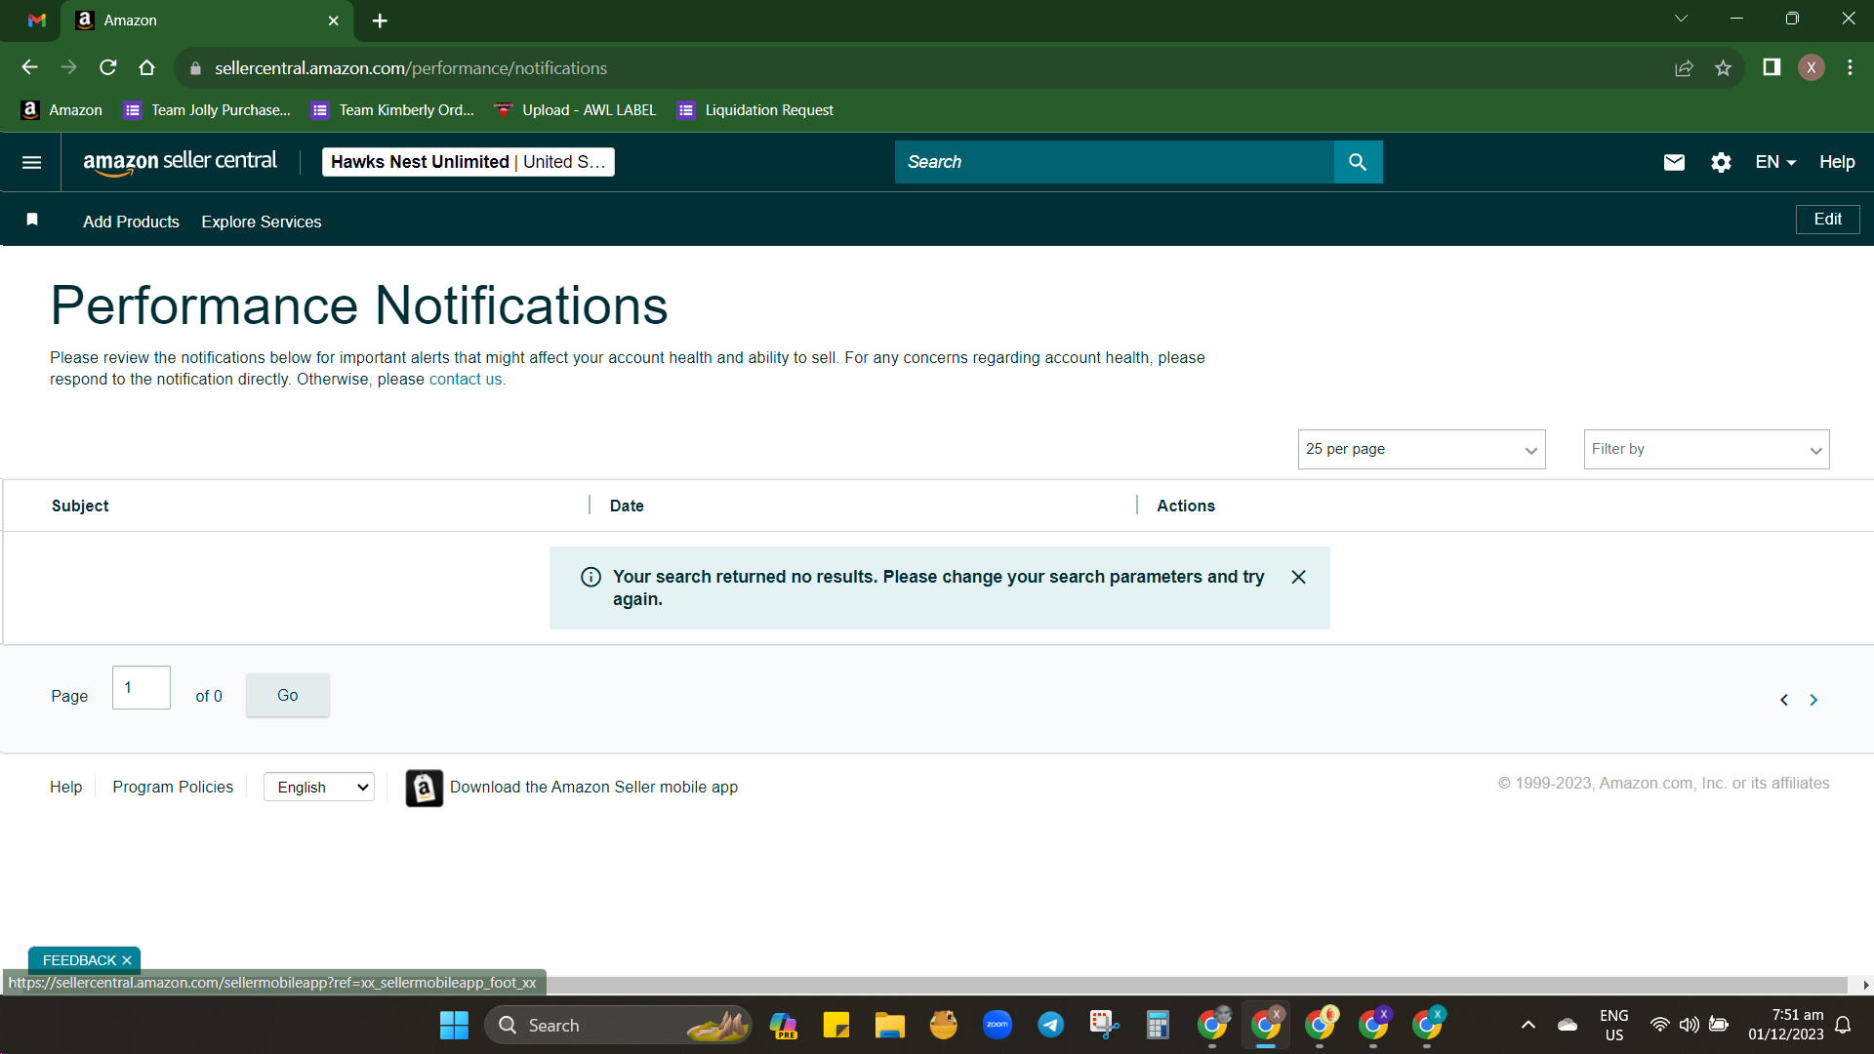Screen dimensions: 1874x1054
Task: Click the info icon in alert
Action: (591, 577)
